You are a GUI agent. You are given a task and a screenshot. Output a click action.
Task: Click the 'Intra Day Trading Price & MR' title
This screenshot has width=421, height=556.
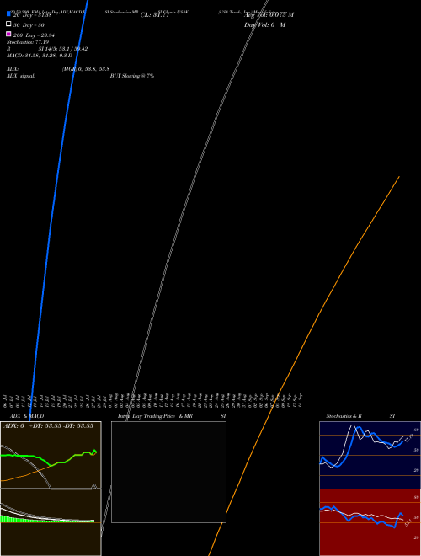click(155, 416)
